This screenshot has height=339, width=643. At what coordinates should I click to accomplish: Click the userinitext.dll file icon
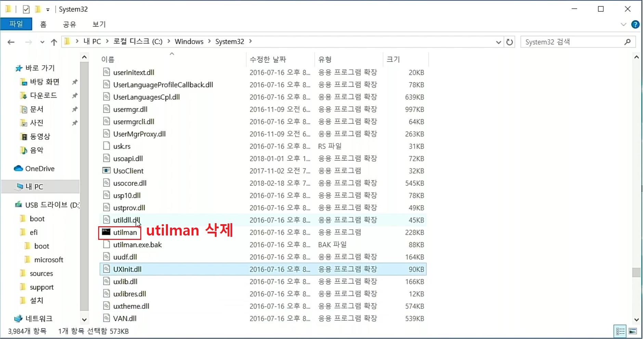click(107, 72)
